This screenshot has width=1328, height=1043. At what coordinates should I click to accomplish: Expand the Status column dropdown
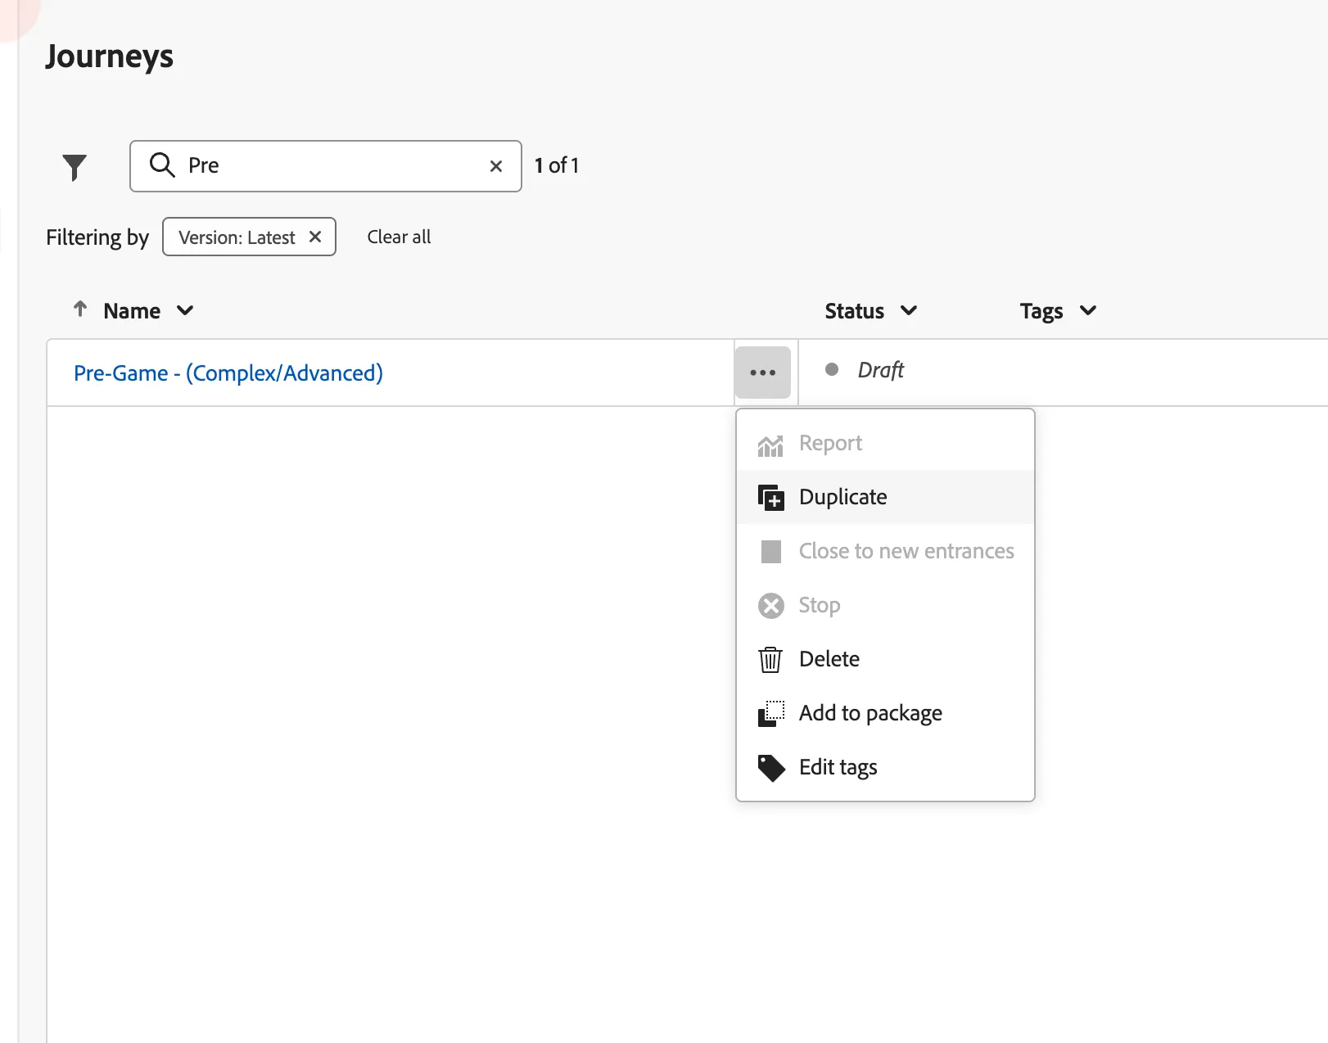tap(909, 310)
